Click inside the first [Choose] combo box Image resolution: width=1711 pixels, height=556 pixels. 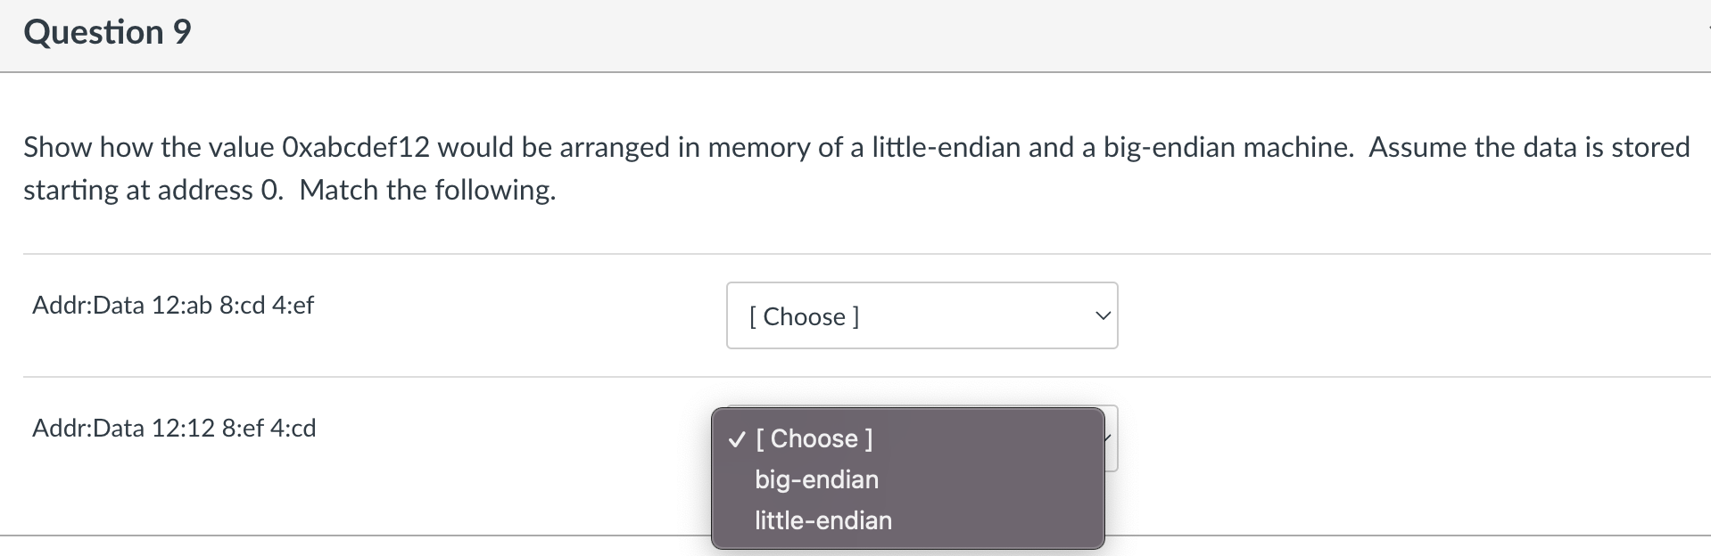click(892, 315)
